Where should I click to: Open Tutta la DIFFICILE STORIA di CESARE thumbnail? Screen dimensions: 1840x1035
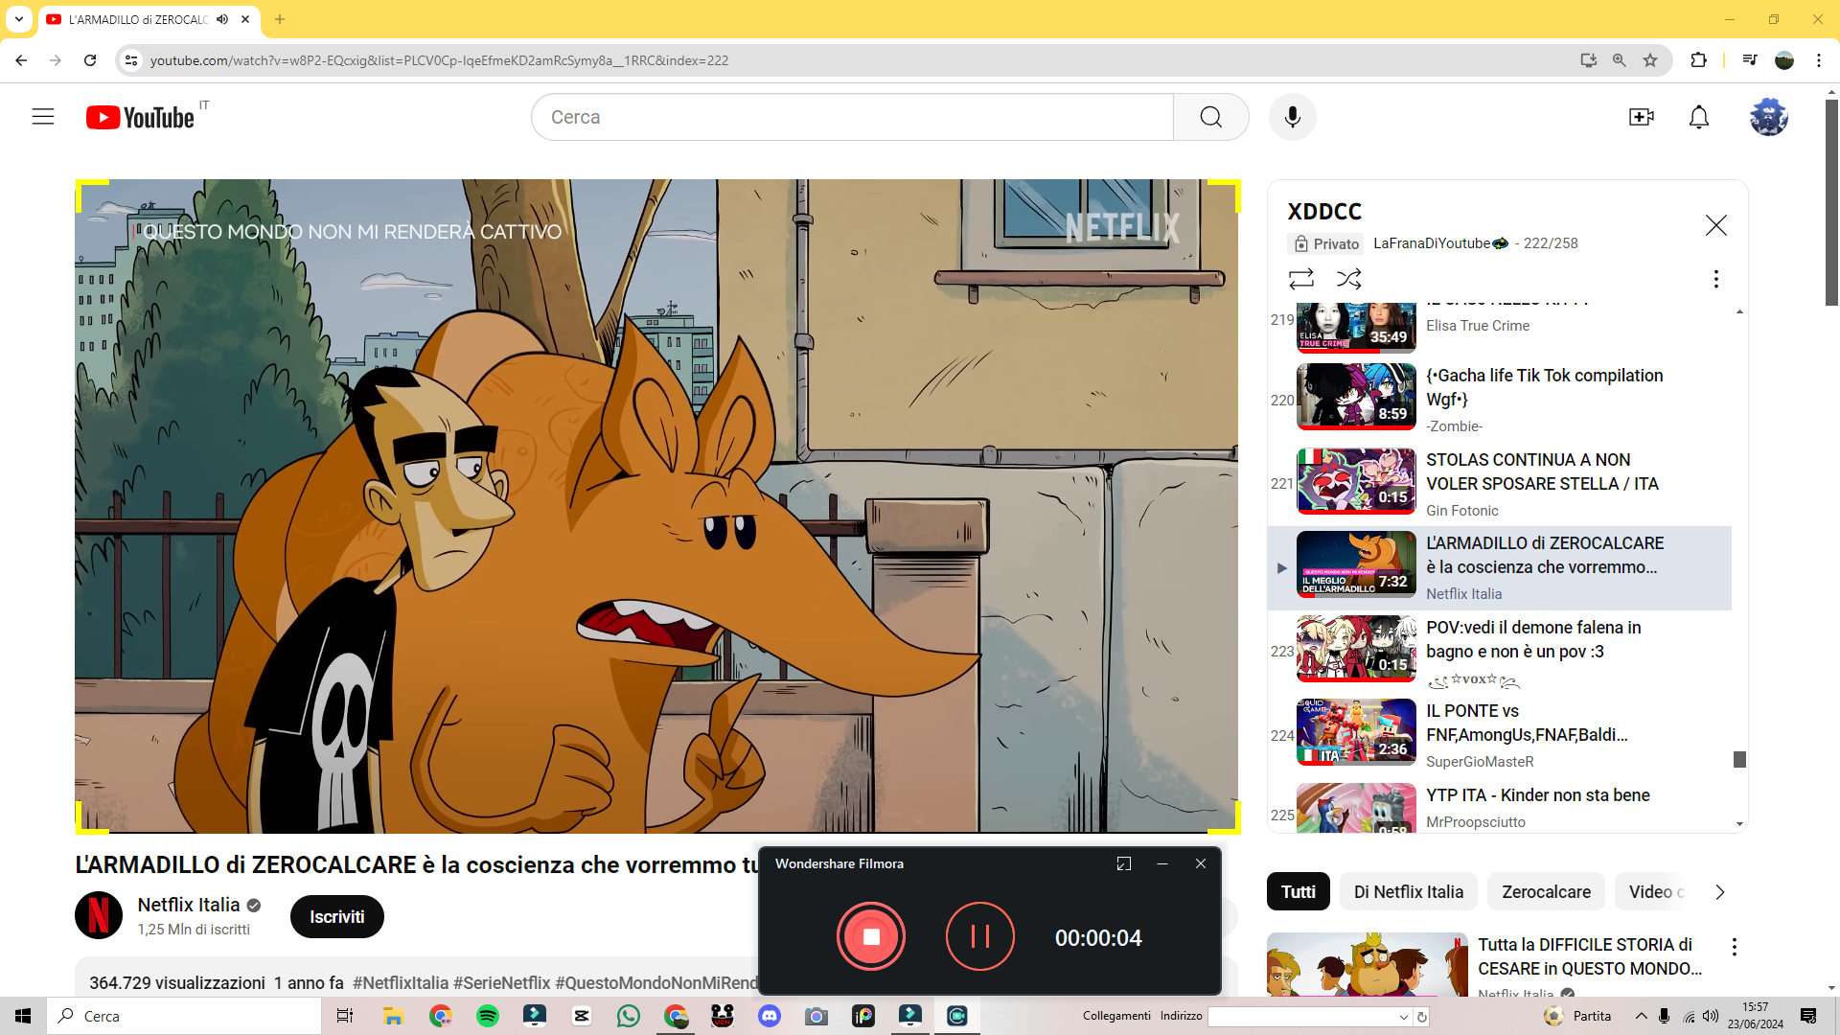[1368, 964]
